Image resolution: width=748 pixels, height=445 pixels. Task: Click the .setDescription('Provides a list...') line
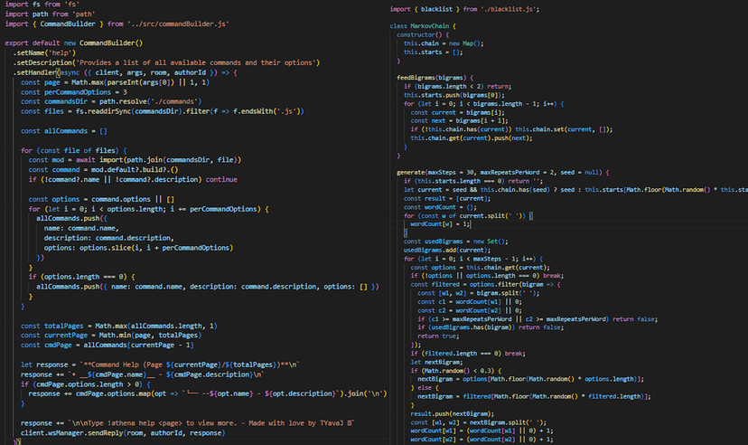(166, 62)
